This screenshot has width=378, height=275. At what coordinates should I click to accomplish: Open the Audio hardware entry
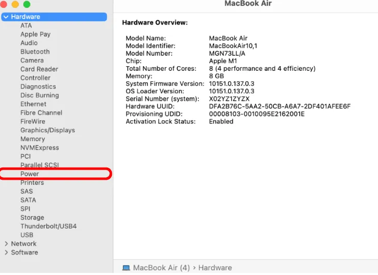click(29, 43)
